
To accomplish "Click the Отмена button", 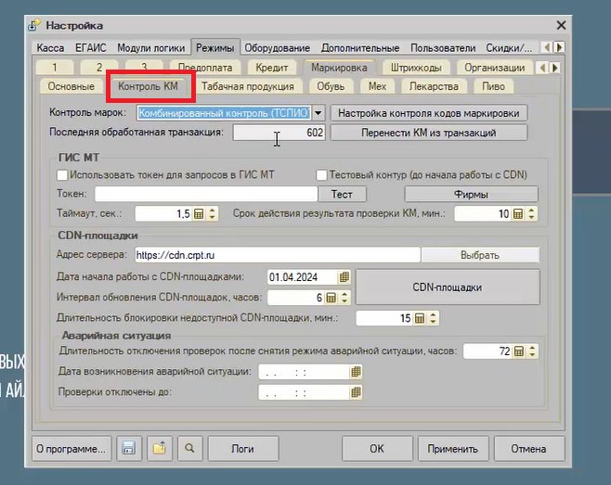I will 528,449.
